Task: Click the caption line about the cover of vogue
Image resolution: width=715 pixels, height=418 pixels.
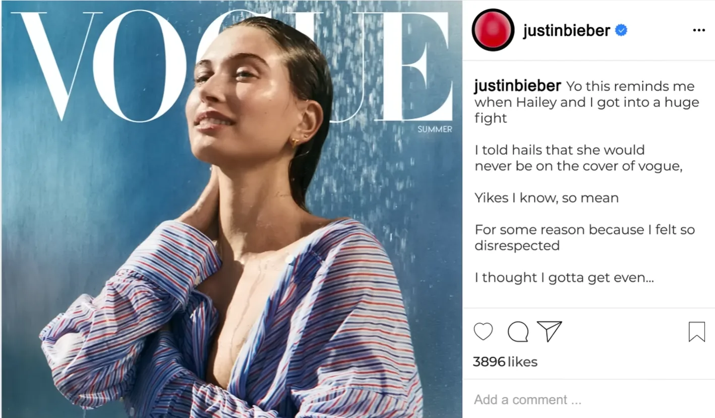Action: pyautogui.click(x=578, y=166)
